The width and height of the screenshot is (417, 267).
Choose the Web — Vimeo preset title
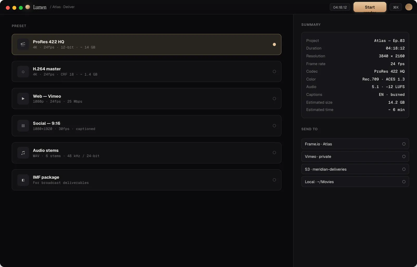point(47,96)
